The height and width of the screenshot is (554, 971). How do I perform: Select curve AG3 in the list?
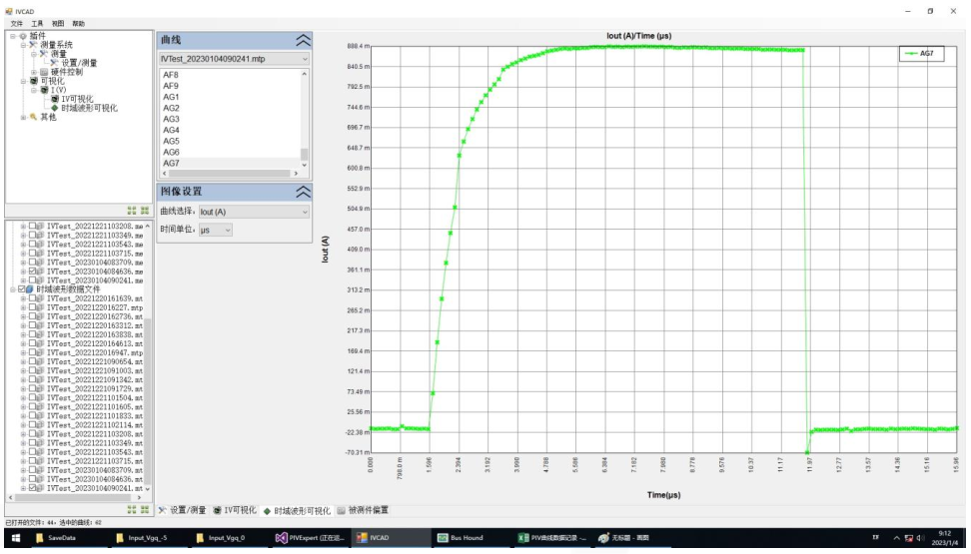pos(172,119)
